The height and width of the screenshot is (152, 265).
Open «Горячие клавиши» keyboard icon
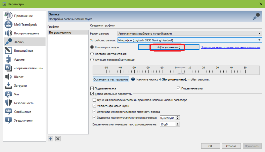[9, 68]
